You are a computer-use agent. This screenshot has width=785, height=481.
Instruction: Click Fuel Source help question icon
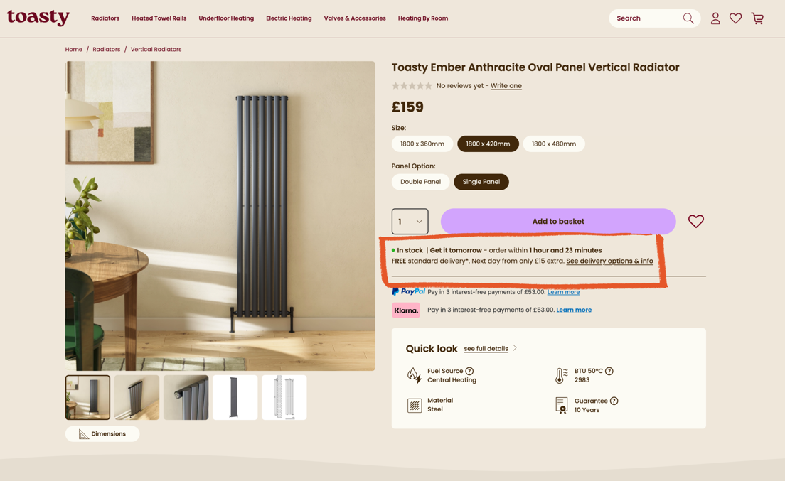[469, 371]
